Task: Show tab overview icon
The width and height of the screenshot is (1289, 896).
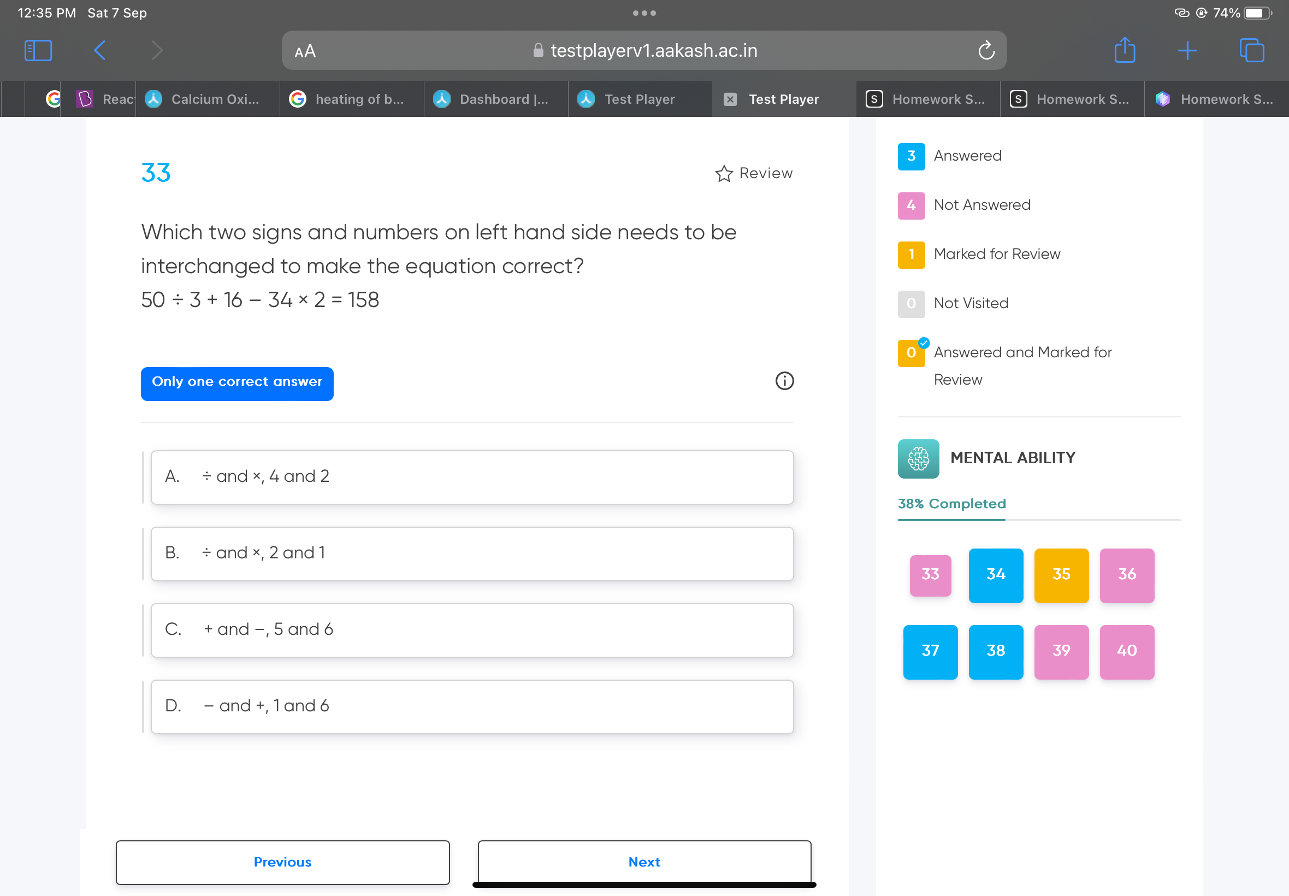Action: pos(1251,50)
